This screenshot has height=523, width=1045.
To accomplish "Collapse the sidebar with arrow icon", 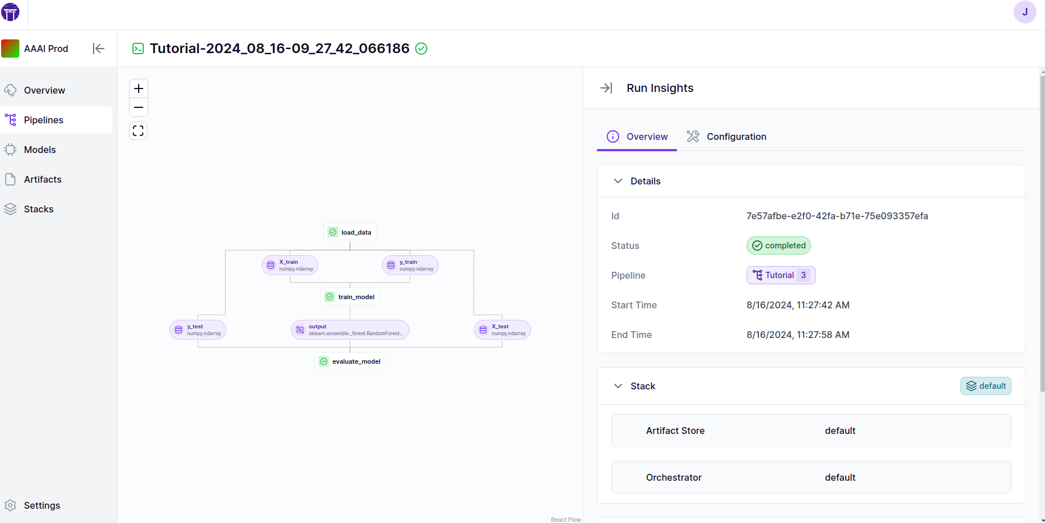I will [x=98, y=49].
